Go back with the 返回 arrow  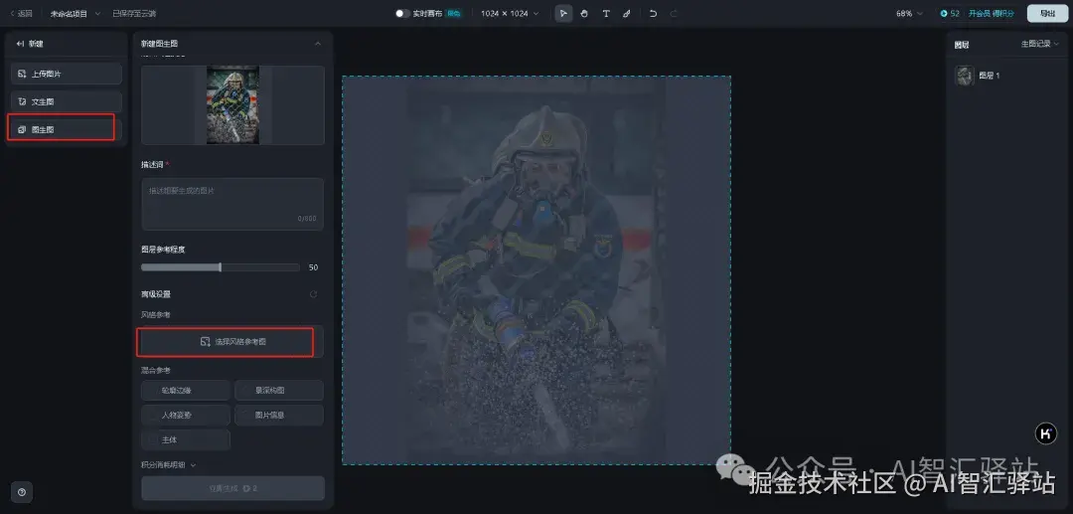[21, 14]
